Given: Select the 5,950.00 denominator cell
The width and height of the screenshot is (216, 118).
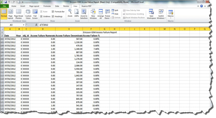Looking at the screenshot, I should (69, 69).
